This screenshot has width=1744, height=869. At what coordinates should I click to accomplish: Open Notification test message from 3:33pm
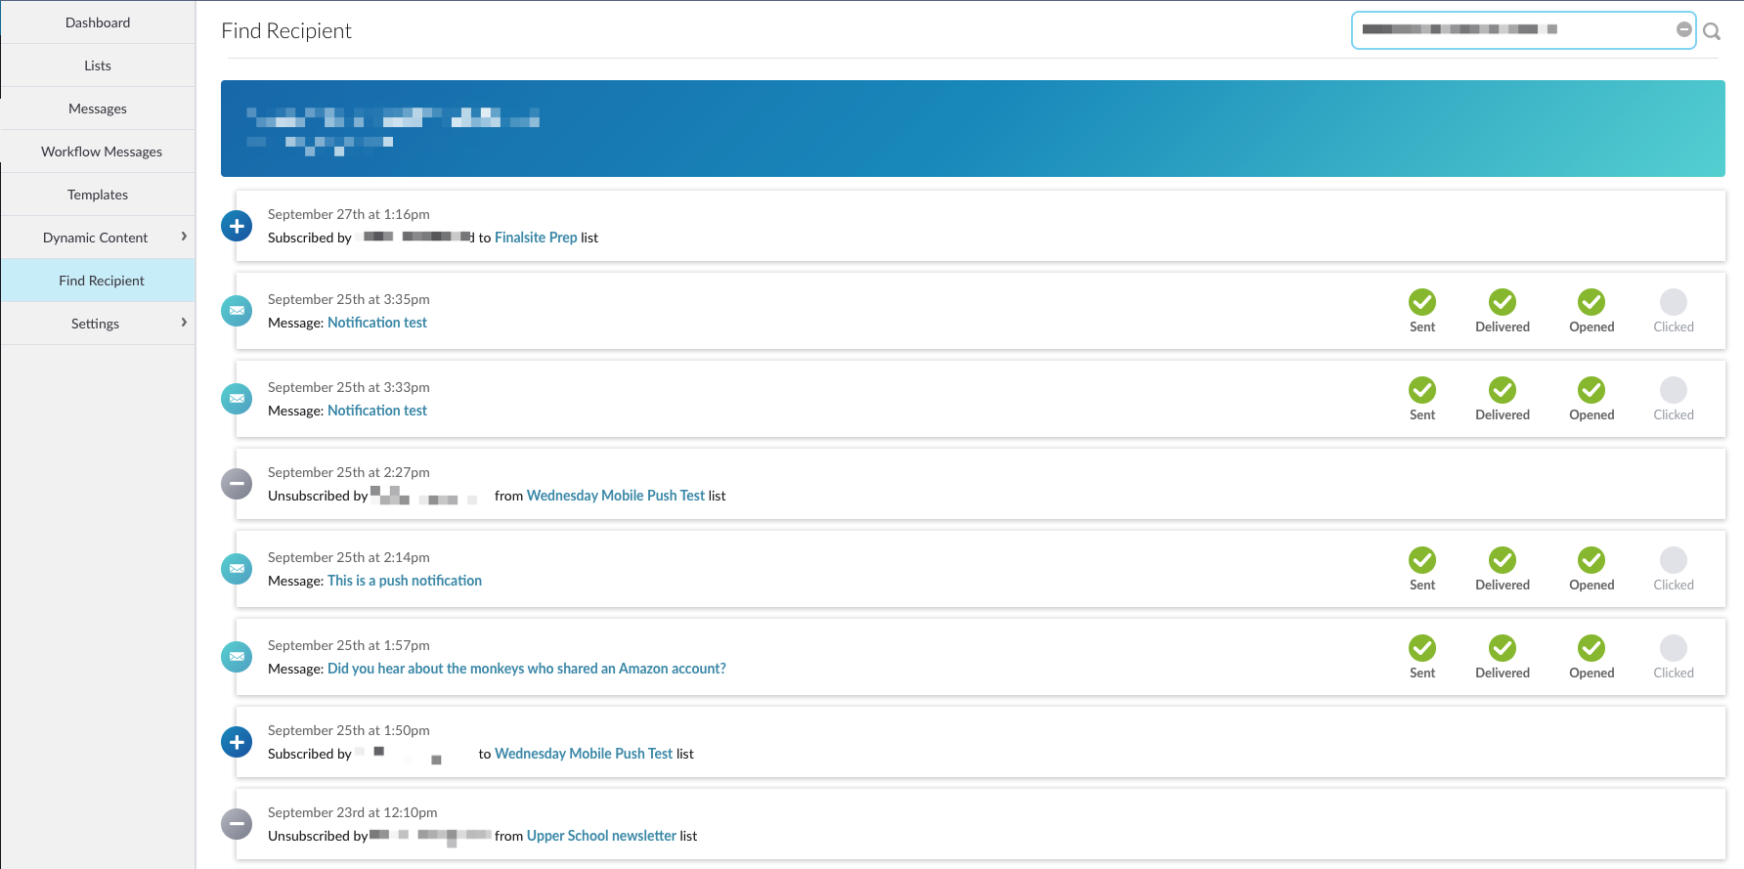click(377, 411)
